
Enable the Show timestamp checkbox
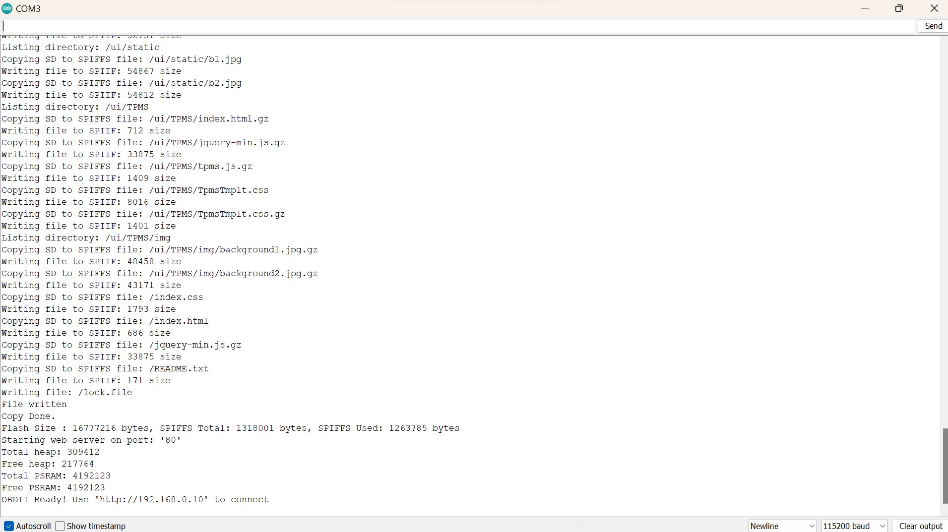coord(60,526)
